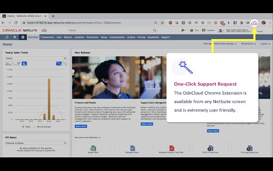Open the Lists menu
The width and height of the screenshot is (273, 171).
click(x=59, y=37)
